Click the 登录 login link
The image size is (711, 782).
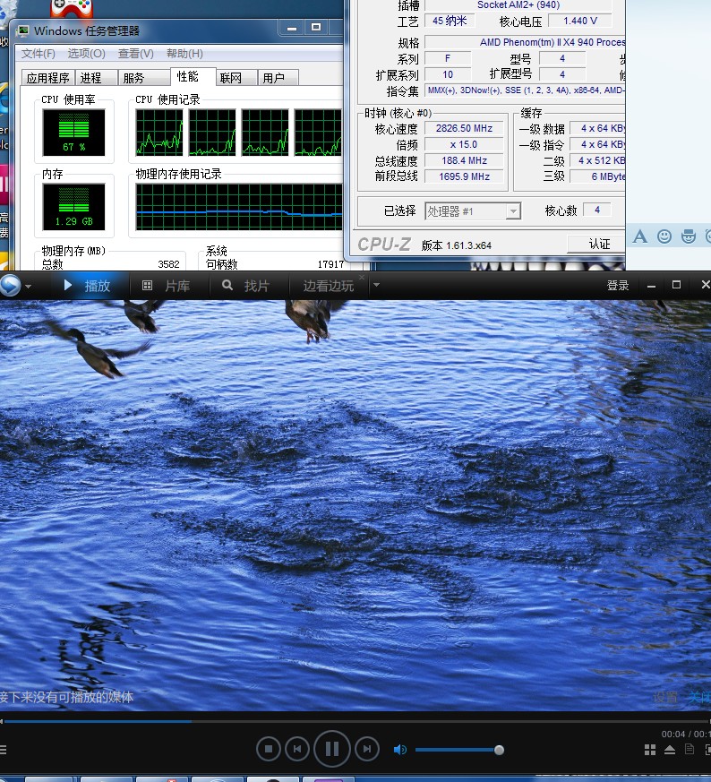tap(618, 285)
